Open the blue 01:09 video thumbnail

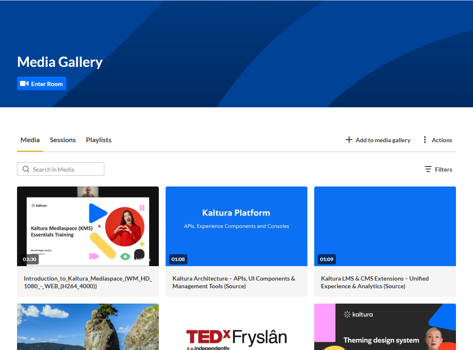385,226
